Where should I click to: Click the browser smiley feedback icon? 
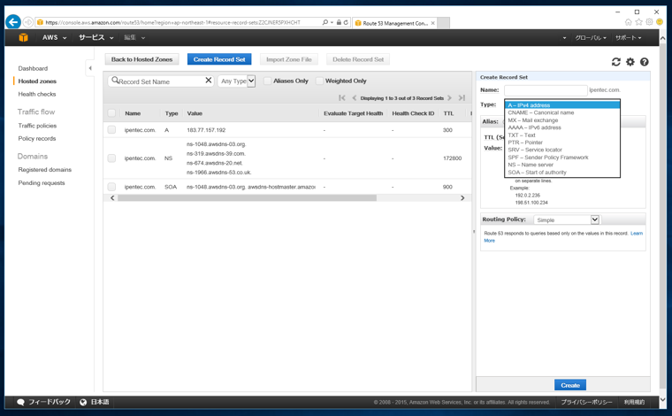pyautogui.click(x=660, y=22)
